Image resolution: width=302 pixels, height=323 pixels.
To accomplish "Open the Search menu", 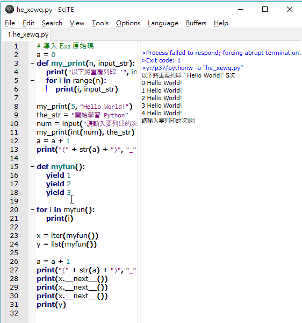I will point(52,23).
